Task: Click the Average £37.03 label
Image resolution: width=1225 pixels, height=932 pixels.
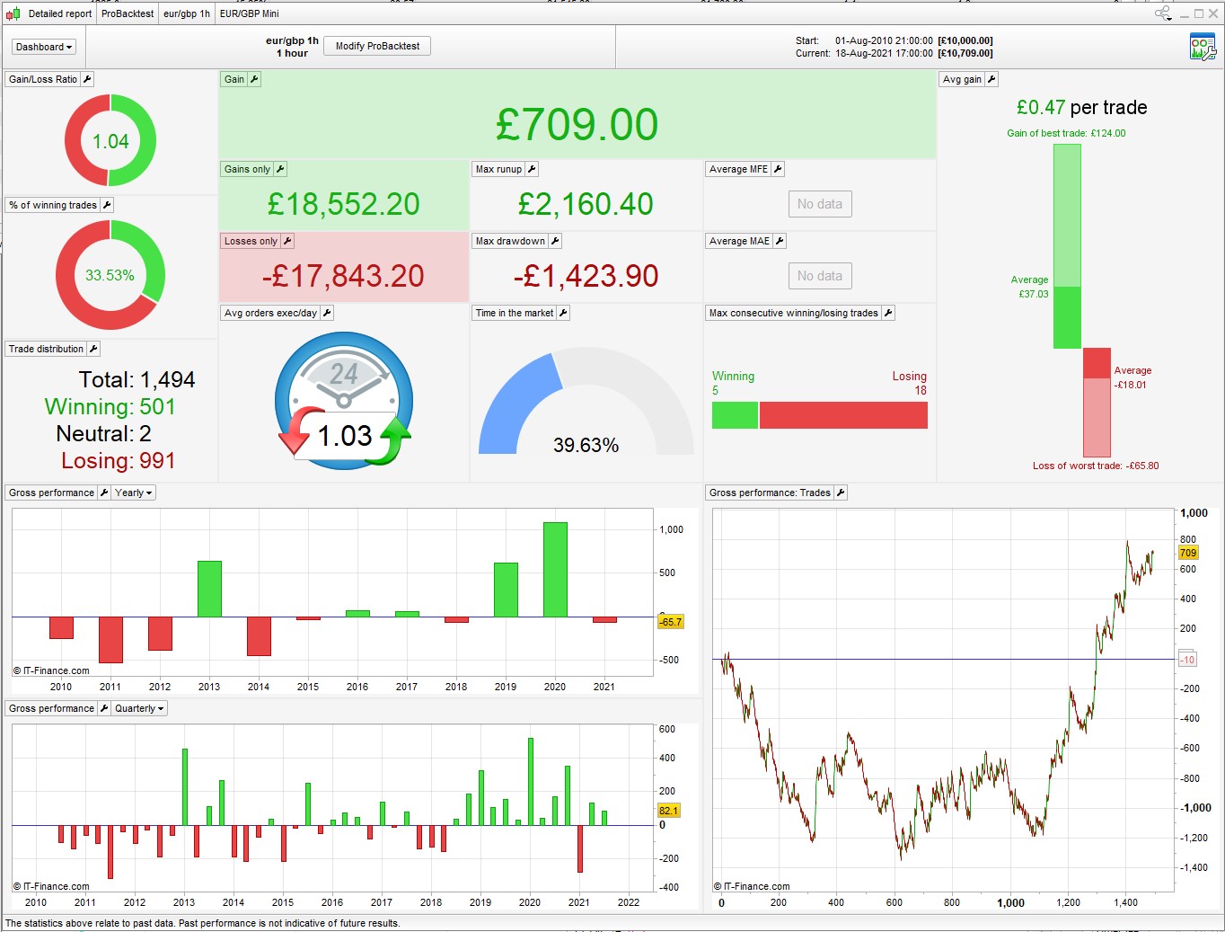Action: pyautogui.click(x=1029, y=287)
